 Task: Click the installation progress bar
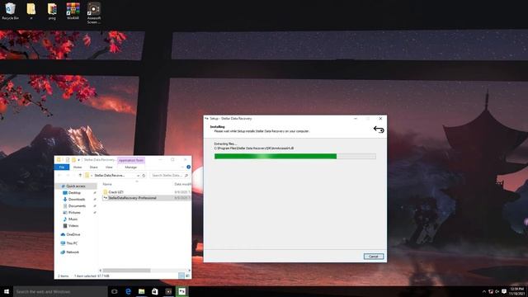coord(295,156)
